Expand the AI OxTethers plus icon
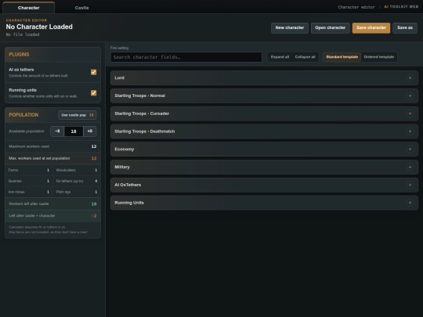 point(410,185)
